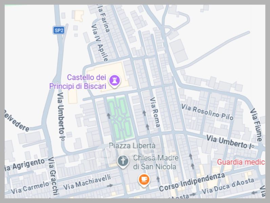This screenshot has height=203, width=270.
Task: Click the Via Fiume street label
Action: point(256,125)
